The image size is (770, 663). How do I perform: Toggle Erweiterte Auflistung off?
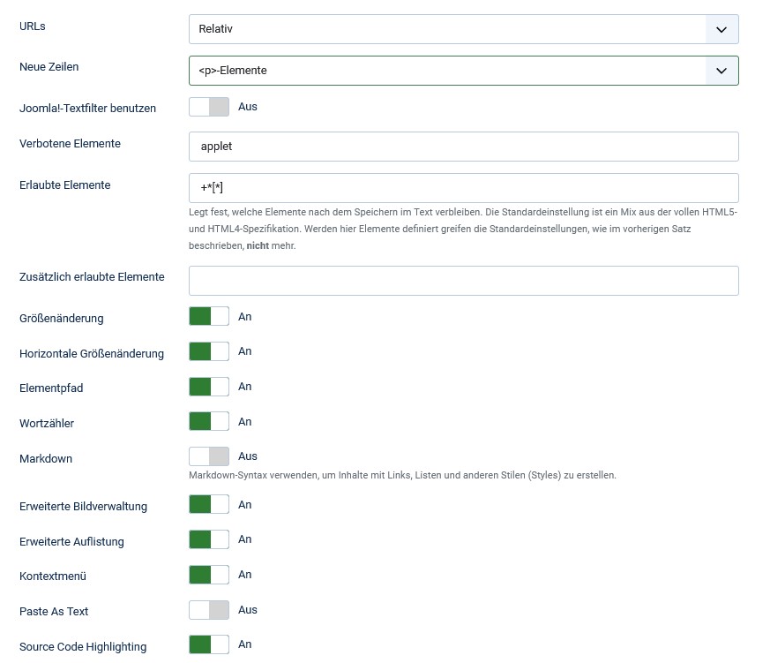coord(209,539)
